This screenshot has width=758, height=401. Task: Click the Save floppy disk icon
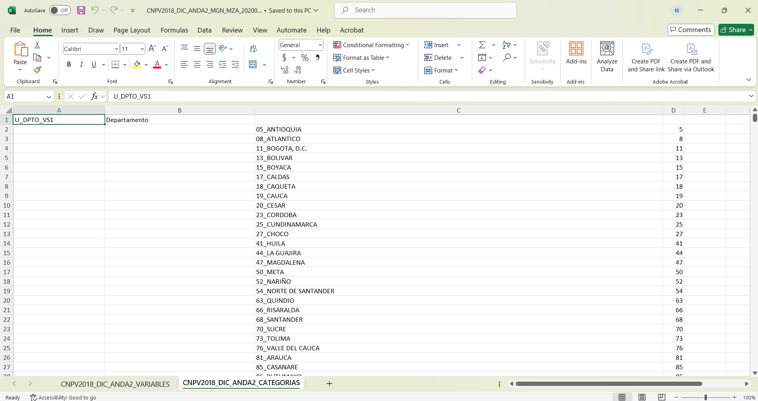pos(81,10)
